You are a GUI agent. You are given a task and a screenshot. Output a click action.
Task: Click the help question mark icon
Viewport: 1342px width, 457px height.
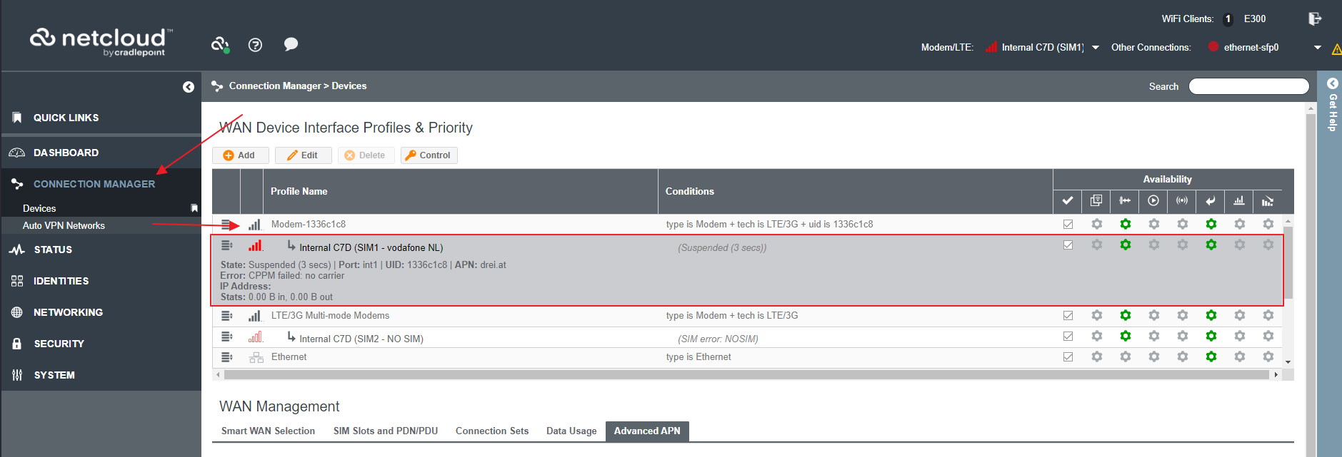click(x=255, y=45)
